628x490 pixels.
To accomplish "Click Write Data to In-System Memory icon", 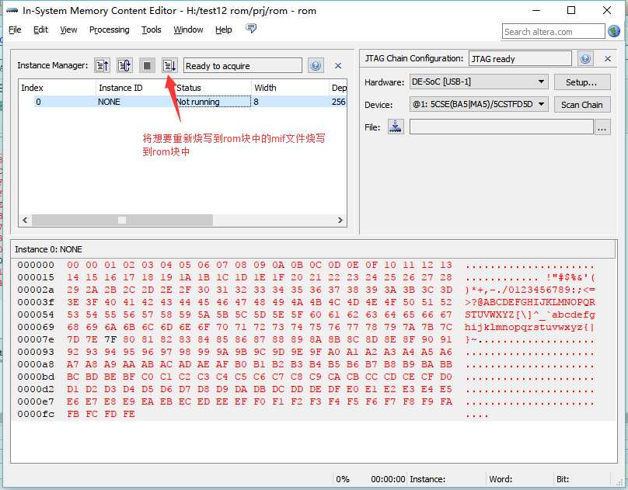I will 169,65.
